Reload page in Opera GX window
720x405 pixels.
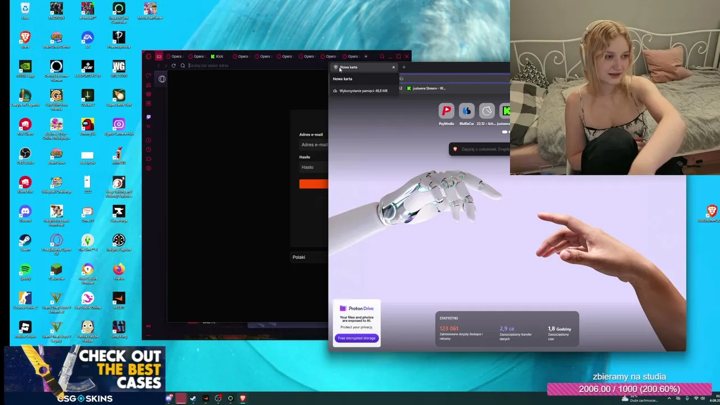173,66
